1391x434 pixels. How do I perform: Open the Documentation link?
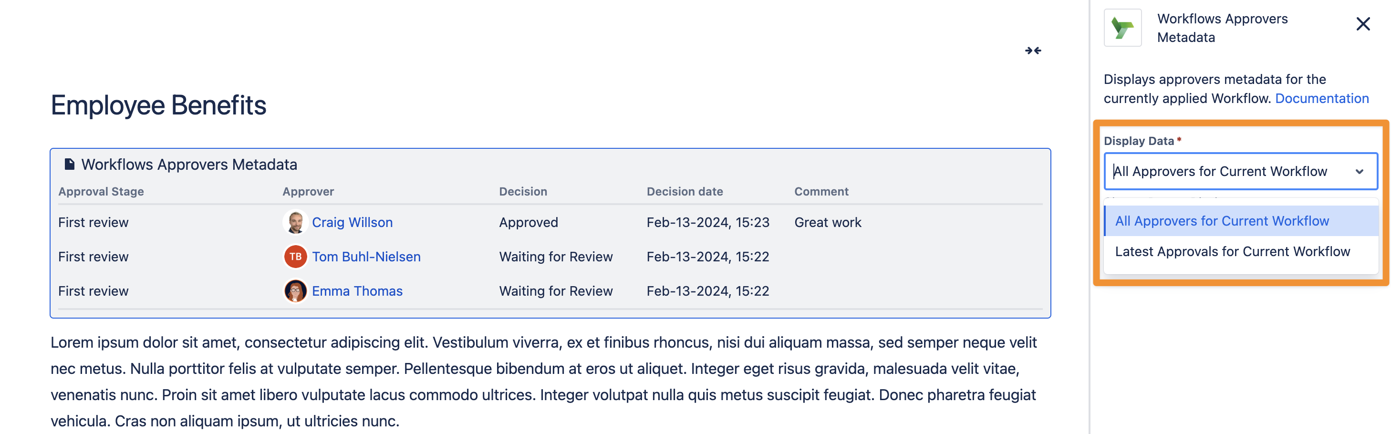pyautogui.click(x=1321, y=99)
